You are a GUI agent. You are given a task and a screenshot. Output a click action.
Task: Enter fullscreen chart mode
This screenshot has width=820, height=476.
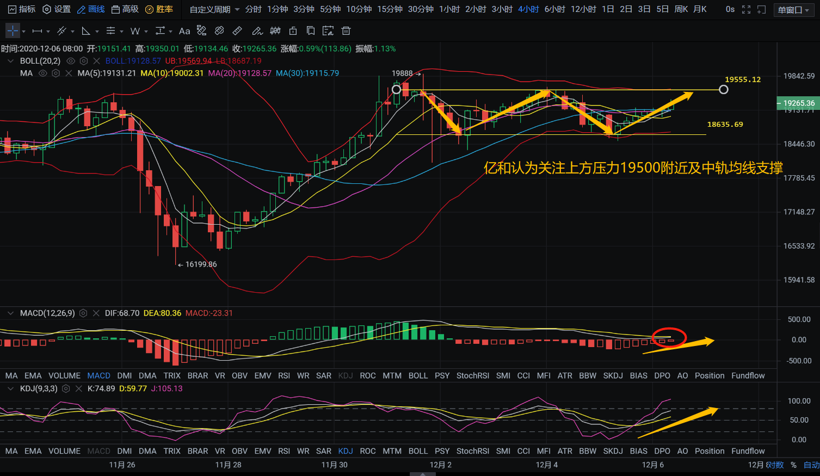746,9
